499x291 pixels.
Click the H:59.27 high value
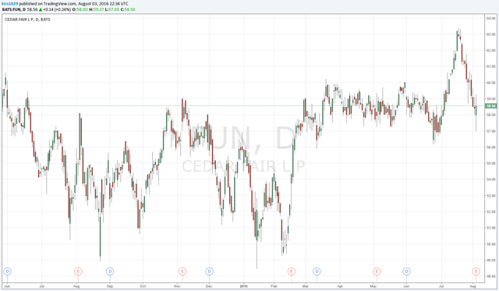pyautogui.click(x=97, y=9)
